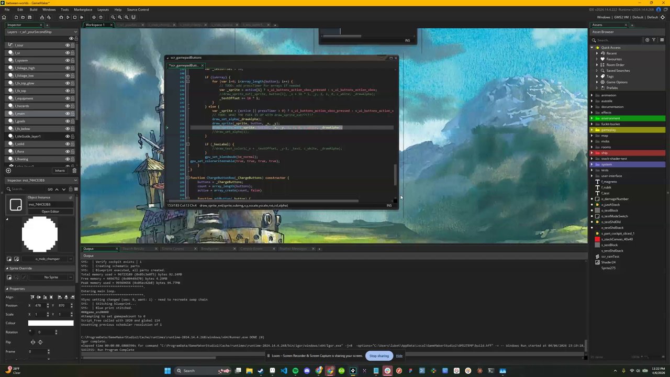Create a new project from toolbar
This screenshot has width=670, height=377.
tap(16, 17)
